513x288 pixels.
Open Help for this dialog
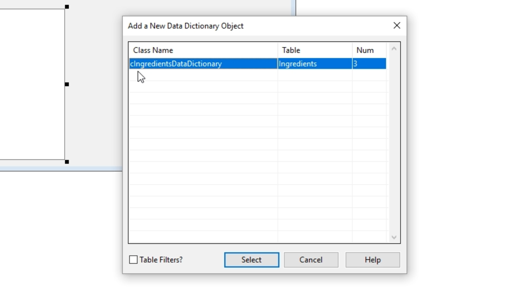pyautogui.click(x=372, y=260)
